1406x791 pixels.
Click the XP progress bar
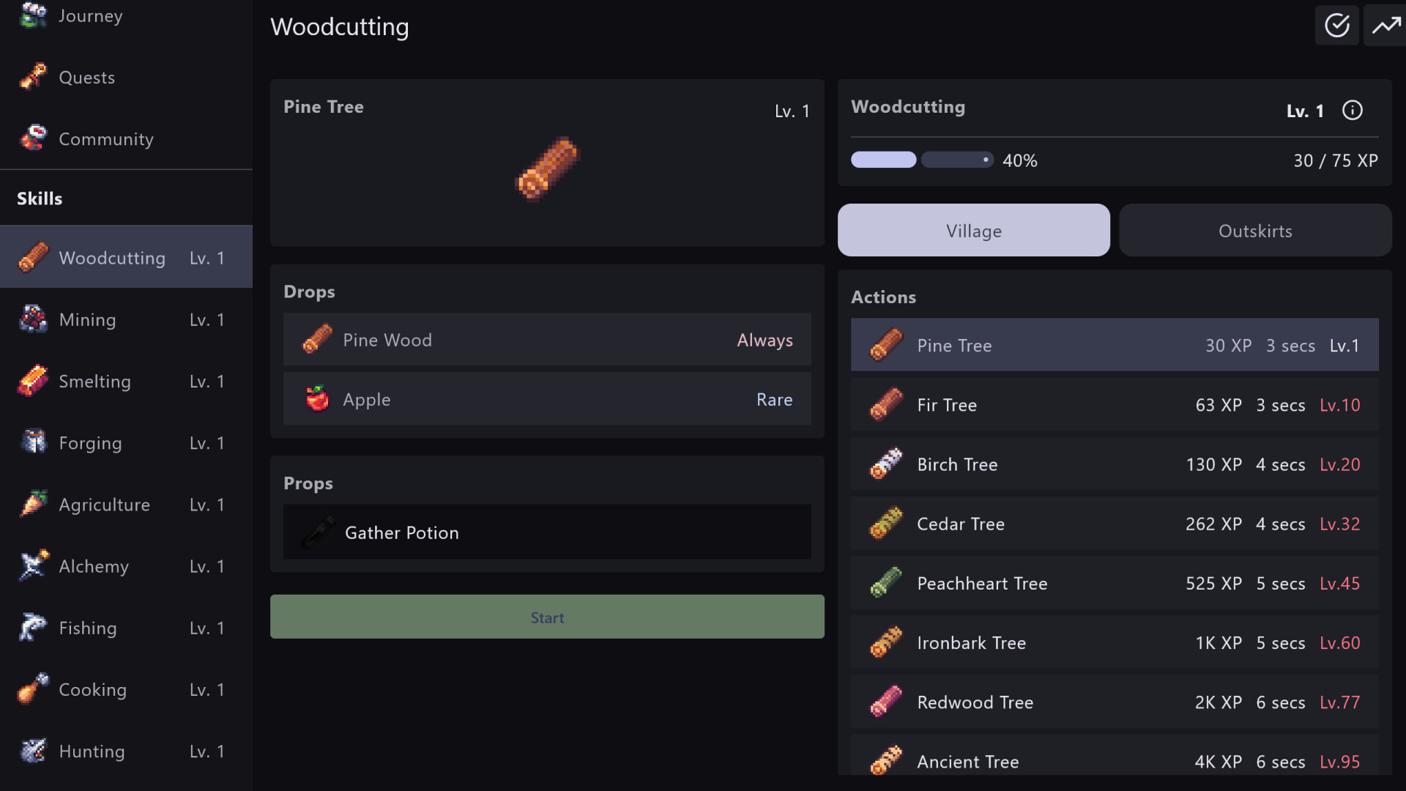pyautogui.click(x=919, y=159)
